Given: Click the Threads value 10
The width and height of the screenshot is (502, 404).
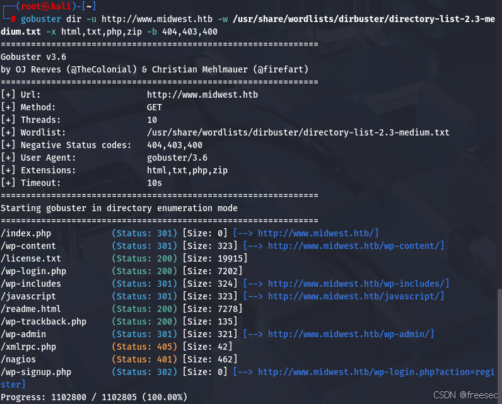Looking at the screenshot, I should point(152,120).
